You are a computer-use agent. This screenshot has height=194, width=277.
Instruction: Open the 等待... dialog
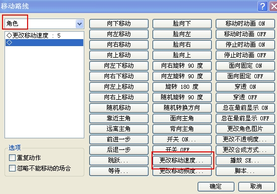pyautogui.click(x=119, y=171)
